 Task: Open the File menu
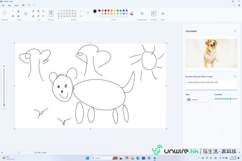(3, 6)
